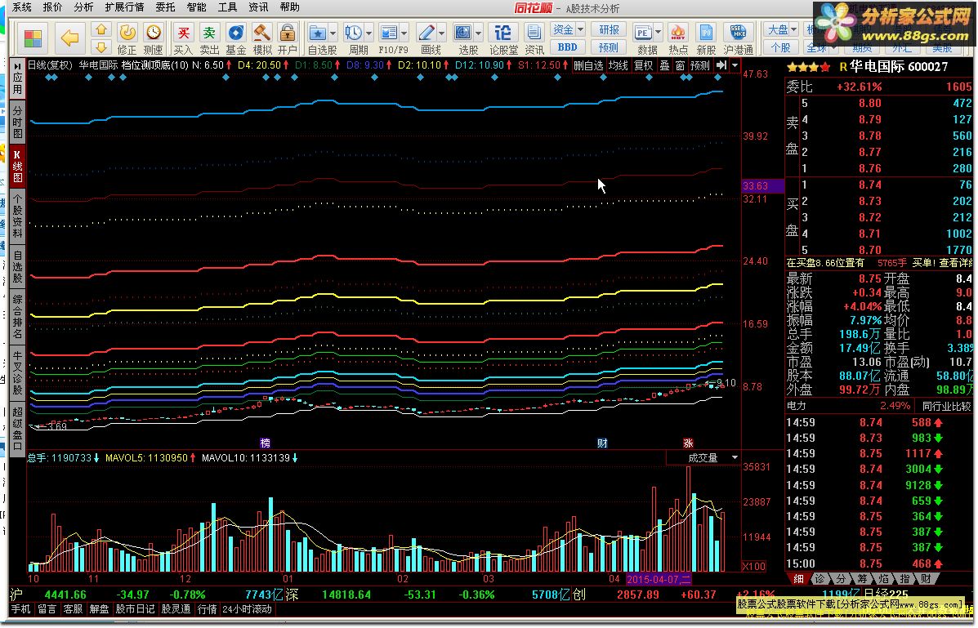Click the PE 数据 data icon
The image size is (978, 628).
coord(642,33)
